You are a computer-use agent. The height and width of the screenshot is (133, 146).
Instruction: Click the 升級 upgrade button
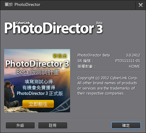click(x=20, y=125)
